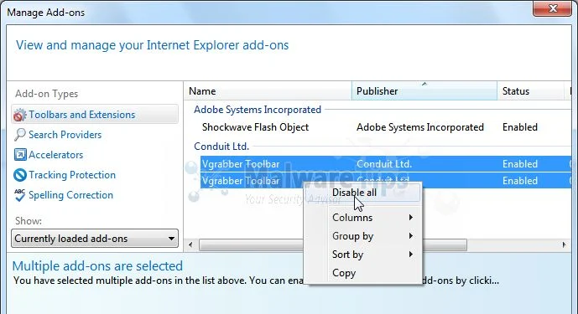Click Adobe Systems Incorporated publisher cell
Image resolution: width=578 pixels, height=314 pixels.
pyautogui.click(x=419, y=127)
